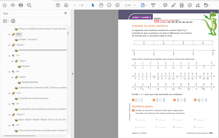Click the redact text tool icon
Viewport: 219px width, 138px height.
tap(182, 5)
